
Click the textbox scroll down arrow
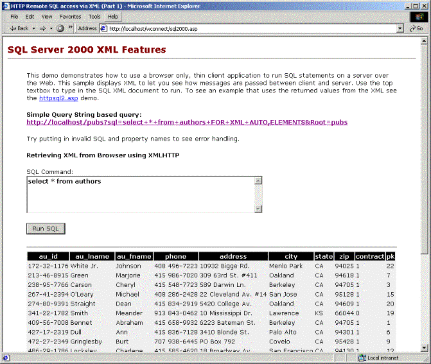(x=258, y=209)
